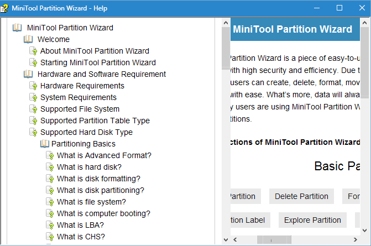Click the page icon beside Supported File System

pyautogui.click(x=33, y=109)
